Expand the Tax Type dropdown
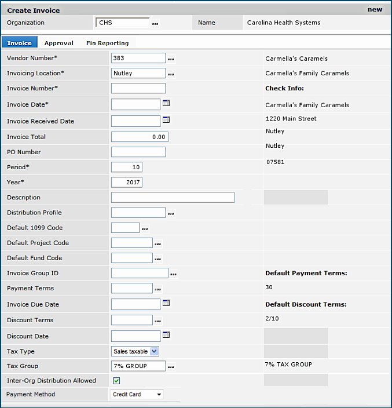The height and width of the screenshot is (408, 392). (154, 351)
